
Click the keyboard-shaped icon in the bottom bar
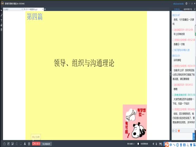(x=160, y=144)
